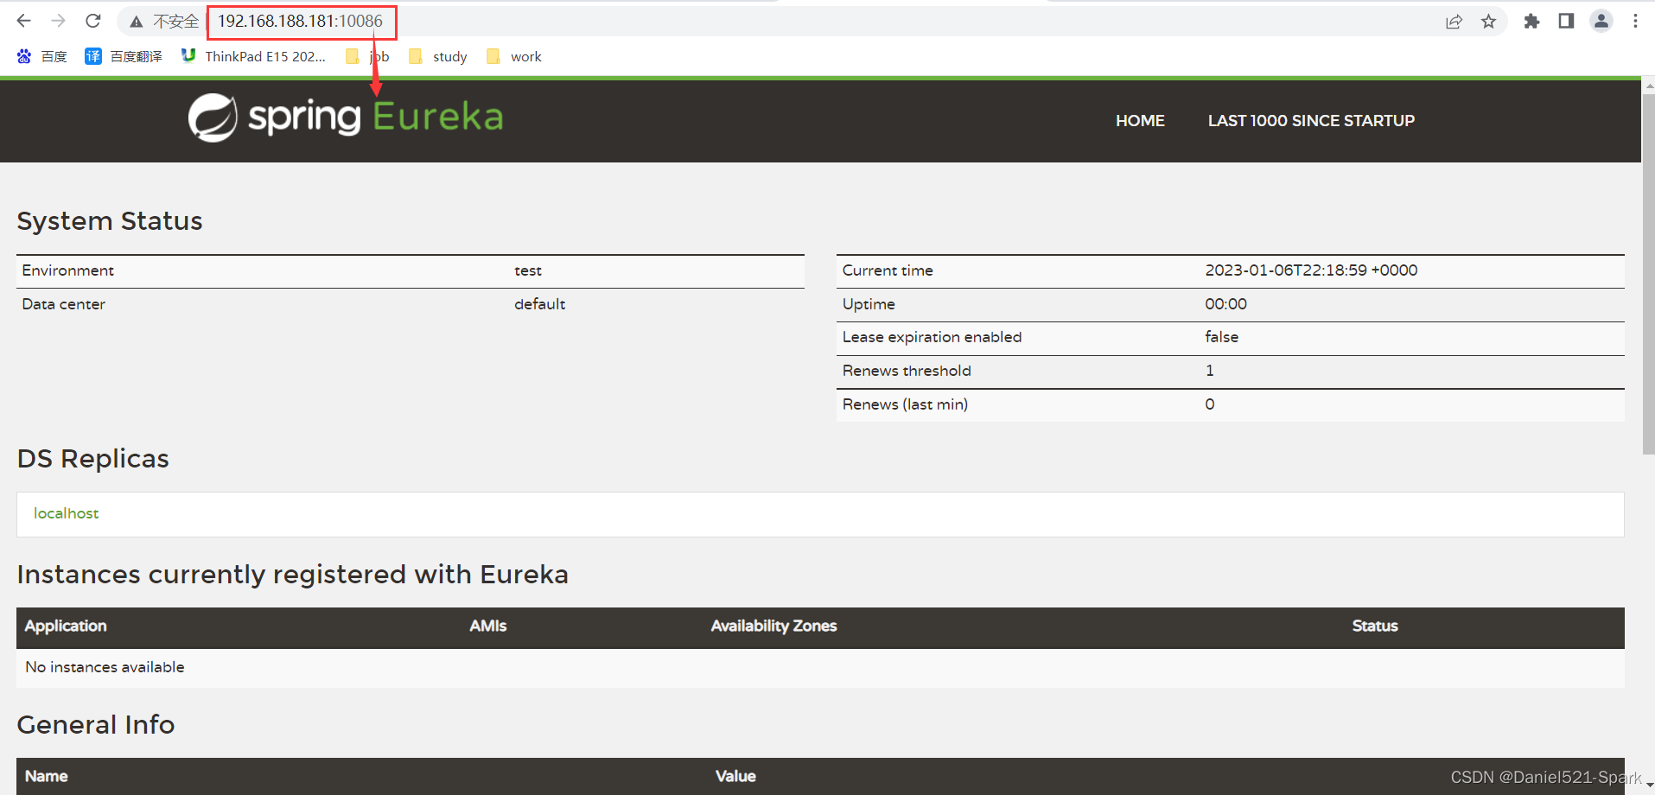Click the 'Renews threshold' label
The height and width of the screenshot is (795, 1655).
point(907,371)
